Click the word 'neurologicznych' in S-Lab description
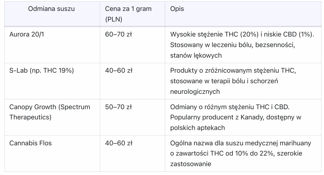 click(195, 91)
